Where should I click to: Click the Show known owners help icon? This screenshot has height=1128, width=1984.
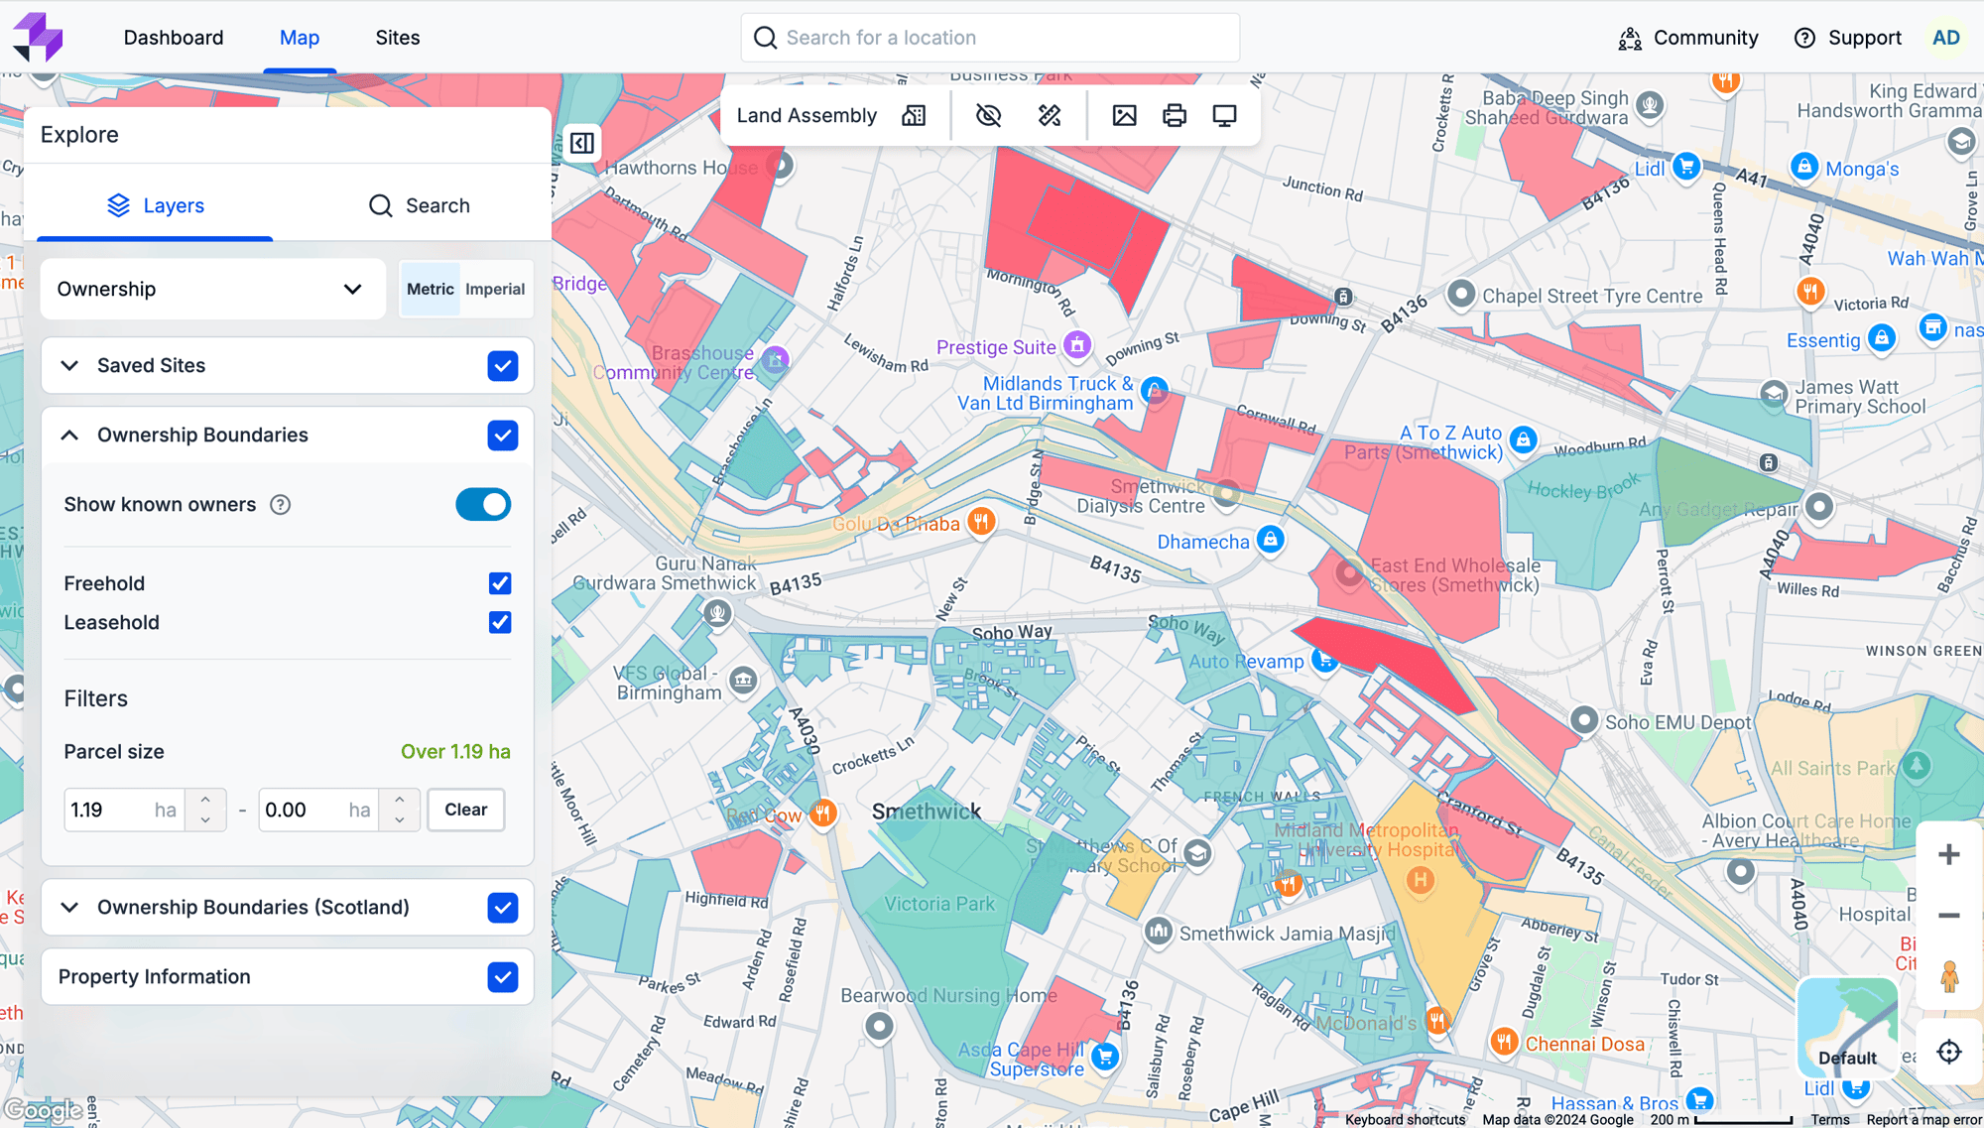click(x=281, y=505)
